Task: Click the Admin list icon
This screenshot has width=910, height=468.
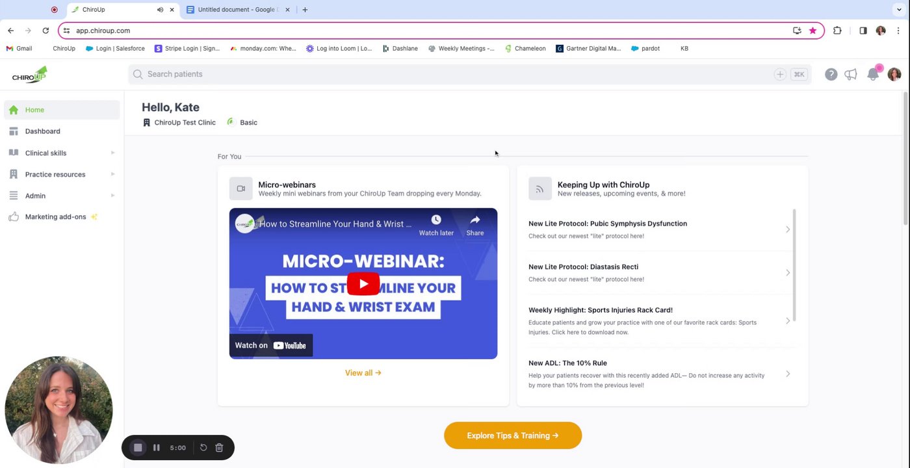Action: [x=14, y=196]
